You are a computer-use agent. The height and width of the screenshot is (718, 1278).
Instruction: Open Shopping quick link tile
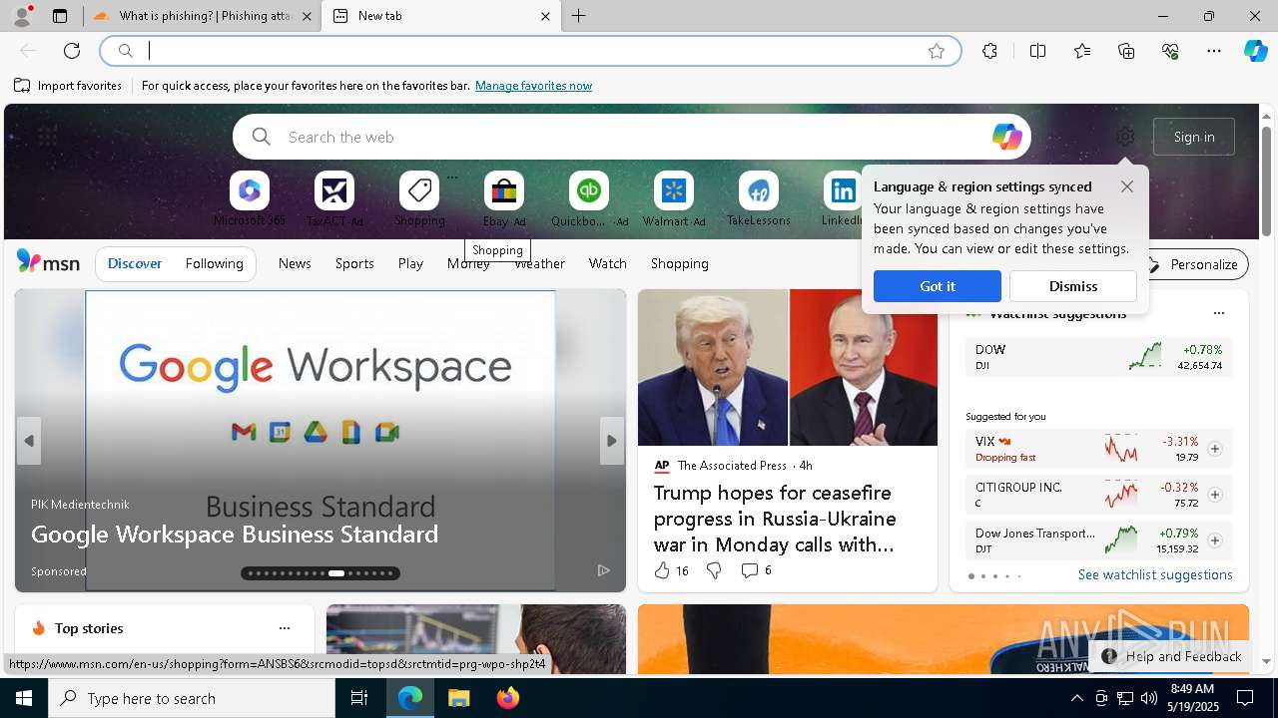pyautogui.click(x=419, y=199)
